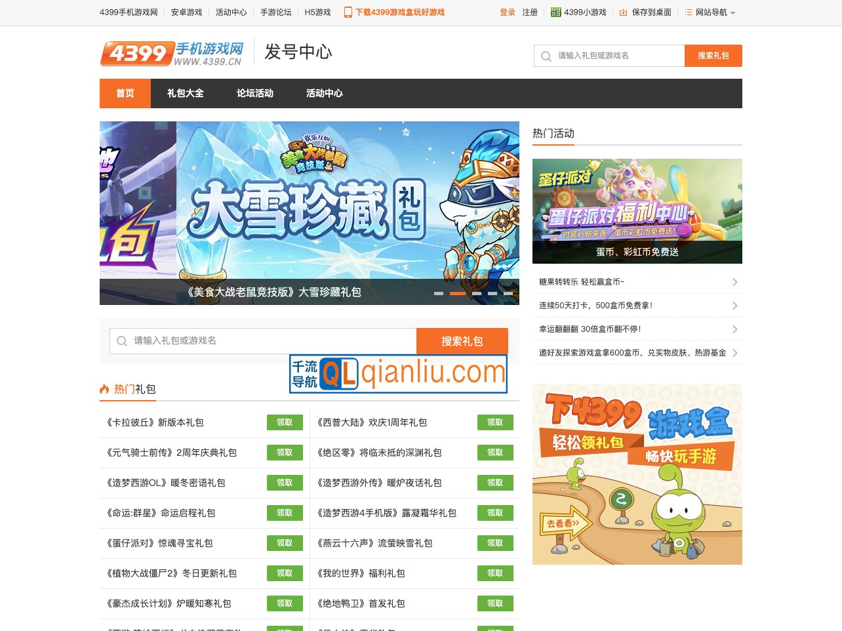The height and width of the screenshot is (631, 842).
Task: Open the 活动中心 navigation tab
Action: [323, 93]
